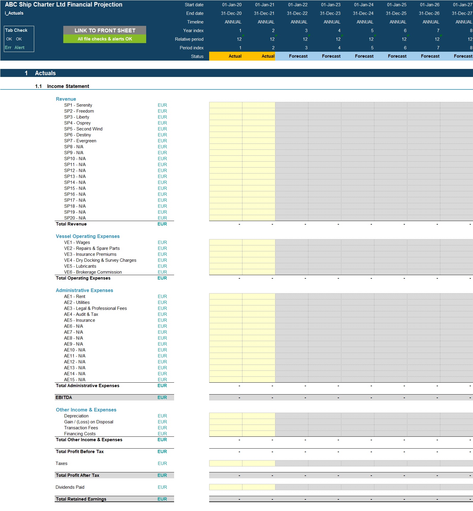Viewport: 473px width, 511px height.
Task: Select the 2020 input cell for VE1 - Wages
Action: click(226, 242)
